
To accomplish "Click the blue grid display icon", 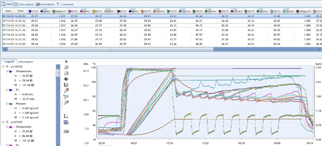I will (66, 122).
